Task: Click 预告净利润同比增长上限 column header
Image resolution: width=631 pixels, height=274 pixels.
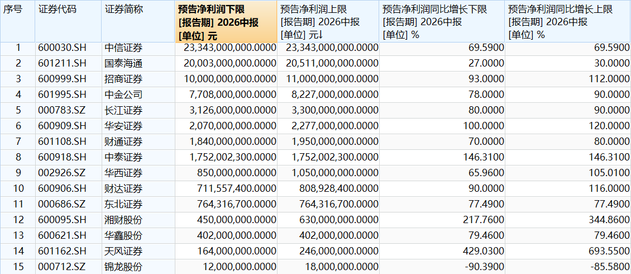Action: 568,21
